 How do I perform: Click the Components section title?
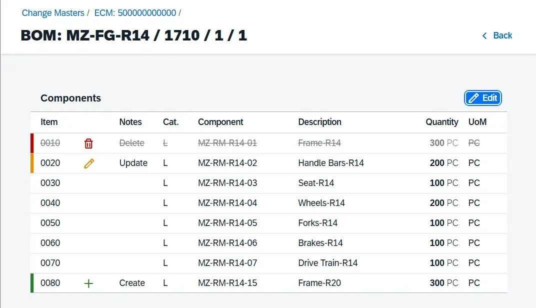pos(70,98)
